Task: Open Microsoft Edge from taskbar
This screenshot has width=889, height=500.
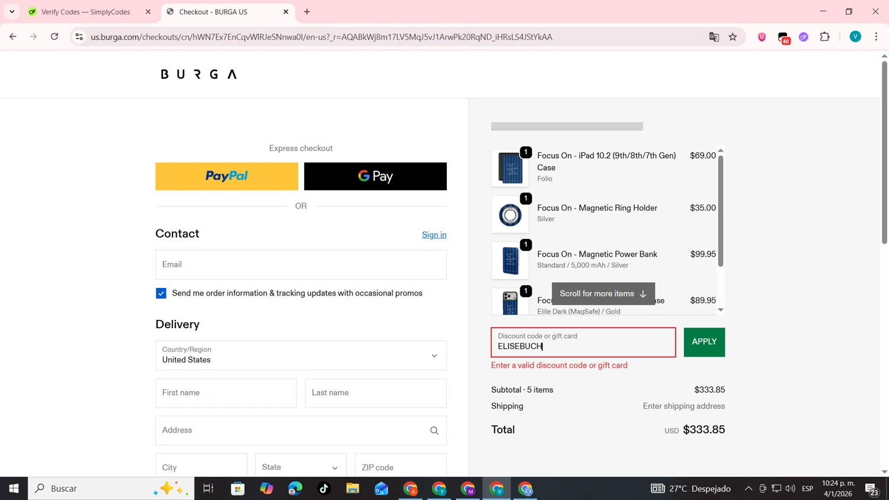Action: (295, 489)
